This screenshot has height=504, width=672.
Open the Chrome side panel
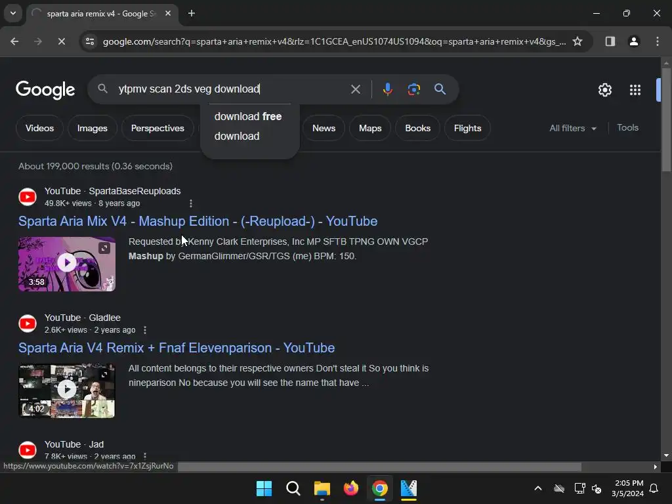pos(610,41)
